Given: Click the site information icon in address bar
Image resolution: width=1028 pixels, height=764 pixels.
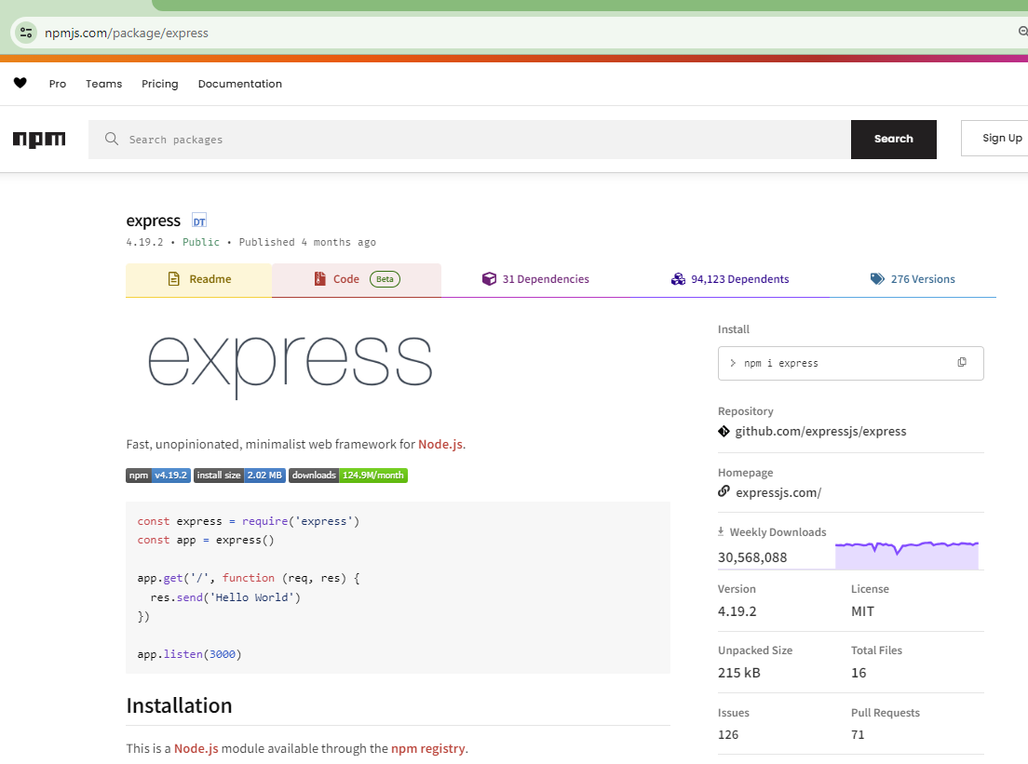Looking at the screenshot, I should (x=26, y=33).
